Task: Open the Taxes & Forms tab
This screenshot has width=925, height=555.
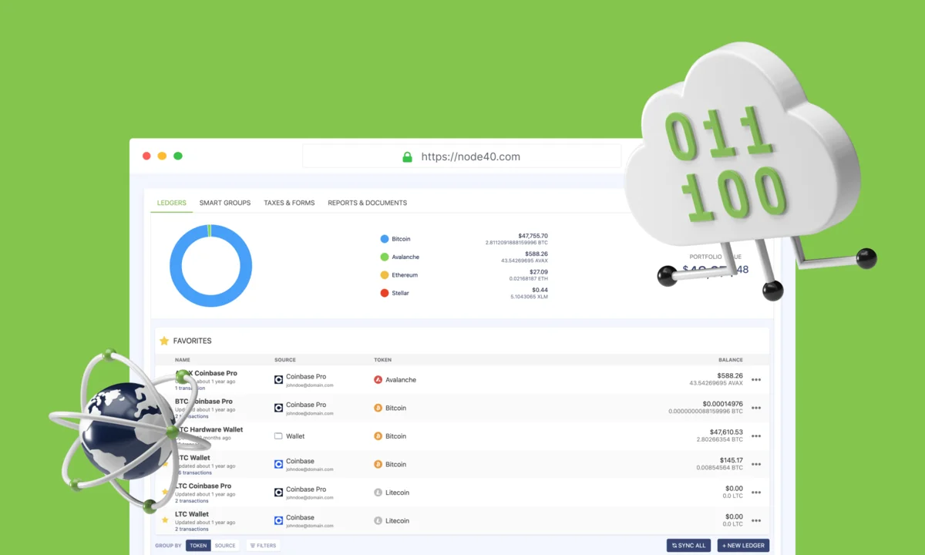Action: point(289,203)
